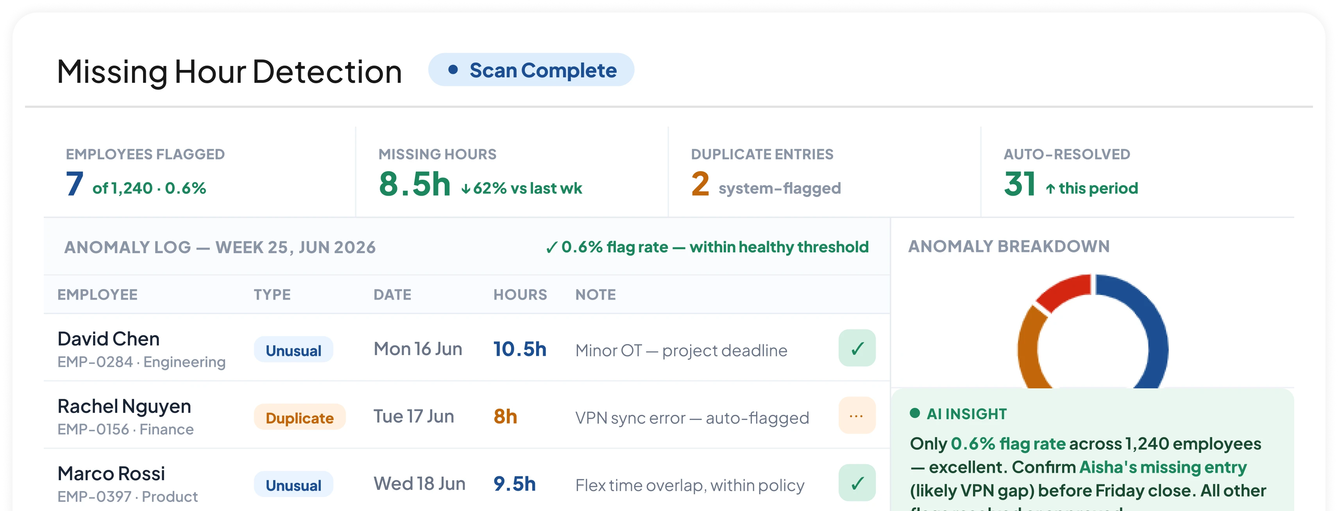The height and width of the screenshot is (511, 1338).
Task: Click the 'Wed 18 Jun' date cell
Action: (419, 484)
